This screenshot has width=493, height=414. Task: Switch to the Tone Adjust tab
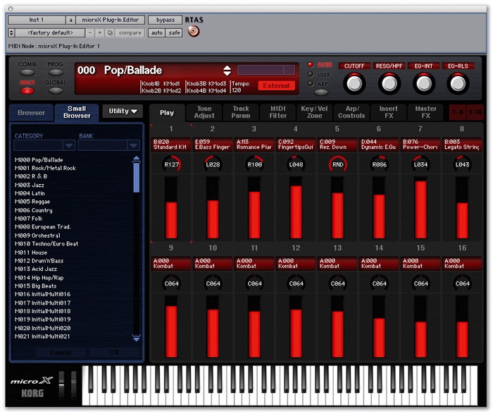[204, 112]
